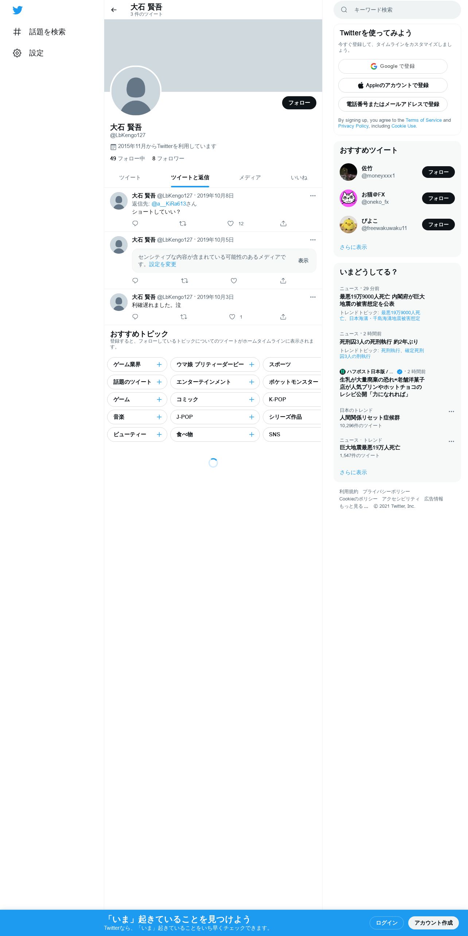Click the キーワード検索 search field
Viewport: 468px width, 936px height.
(x=397, y=10)
